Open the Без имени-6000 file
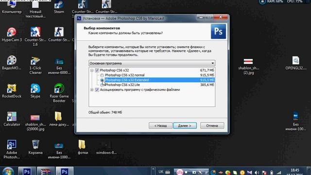 59,66
